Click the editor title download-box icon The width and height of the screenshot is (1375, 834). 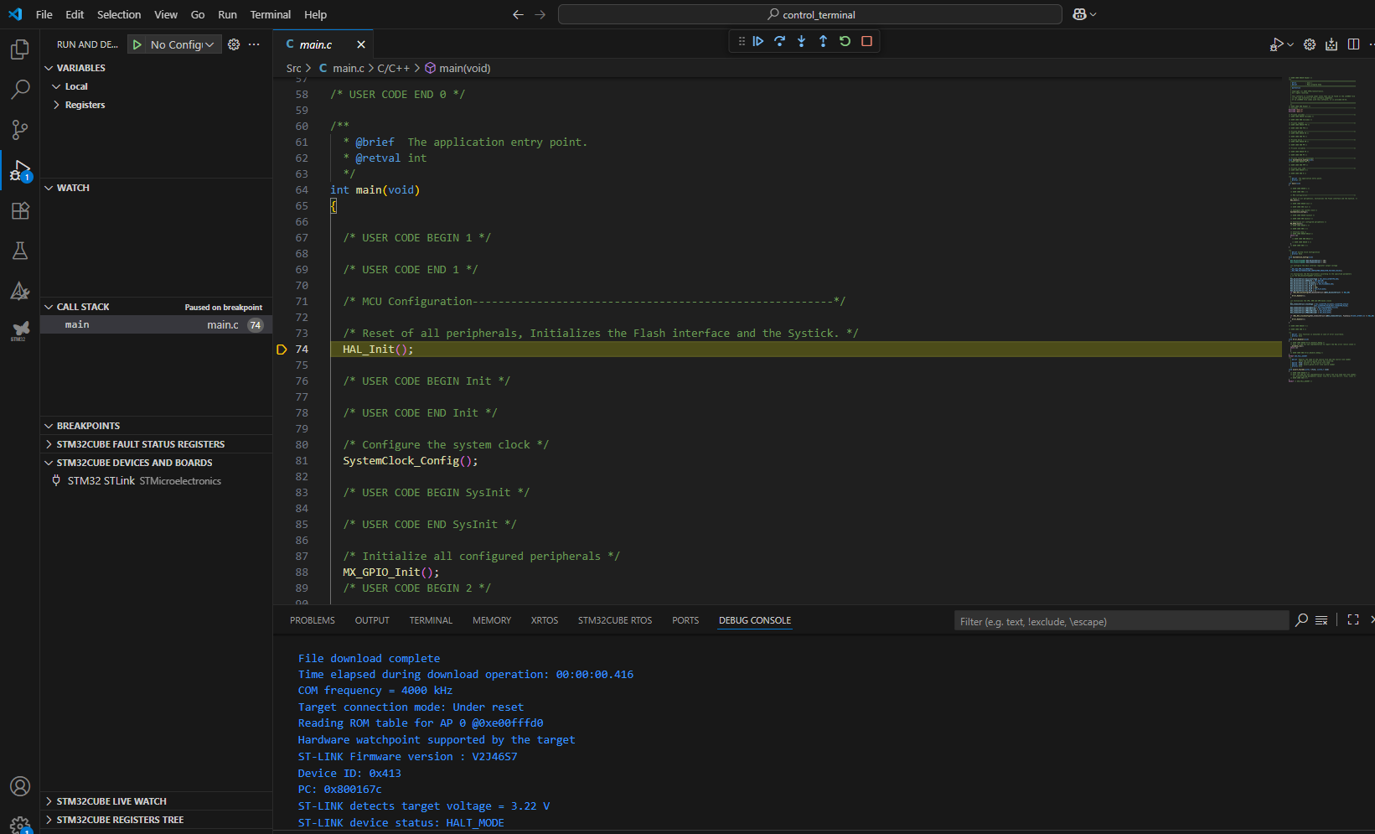click(1331, 44)
